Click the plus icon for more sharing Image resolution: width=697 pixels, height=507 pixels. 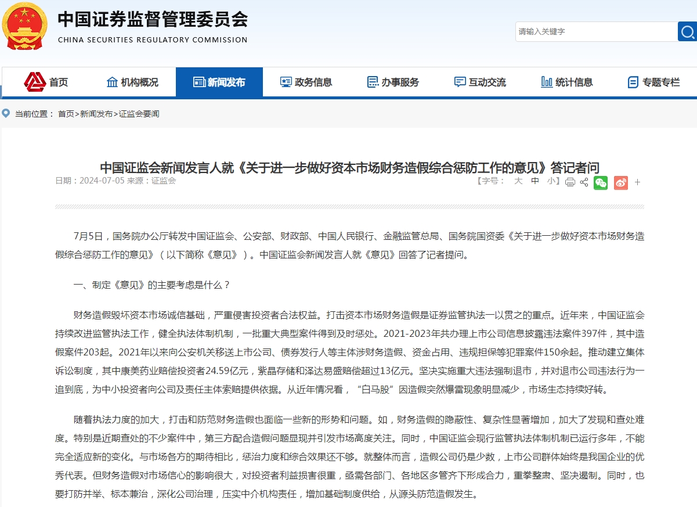pos(637,182)
